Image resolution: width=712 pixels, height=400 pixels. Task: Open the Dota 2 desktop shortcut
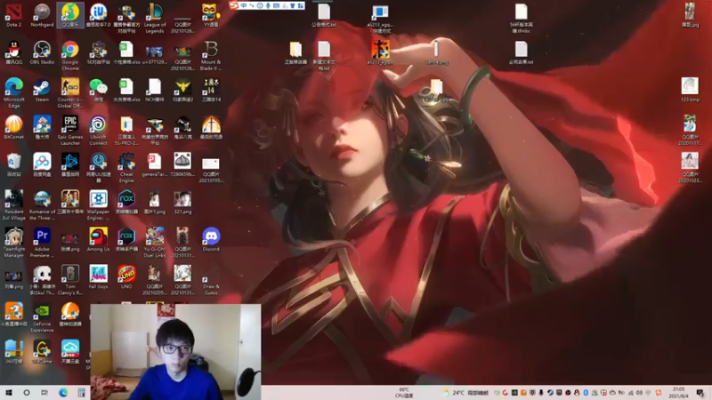point(13,15)
